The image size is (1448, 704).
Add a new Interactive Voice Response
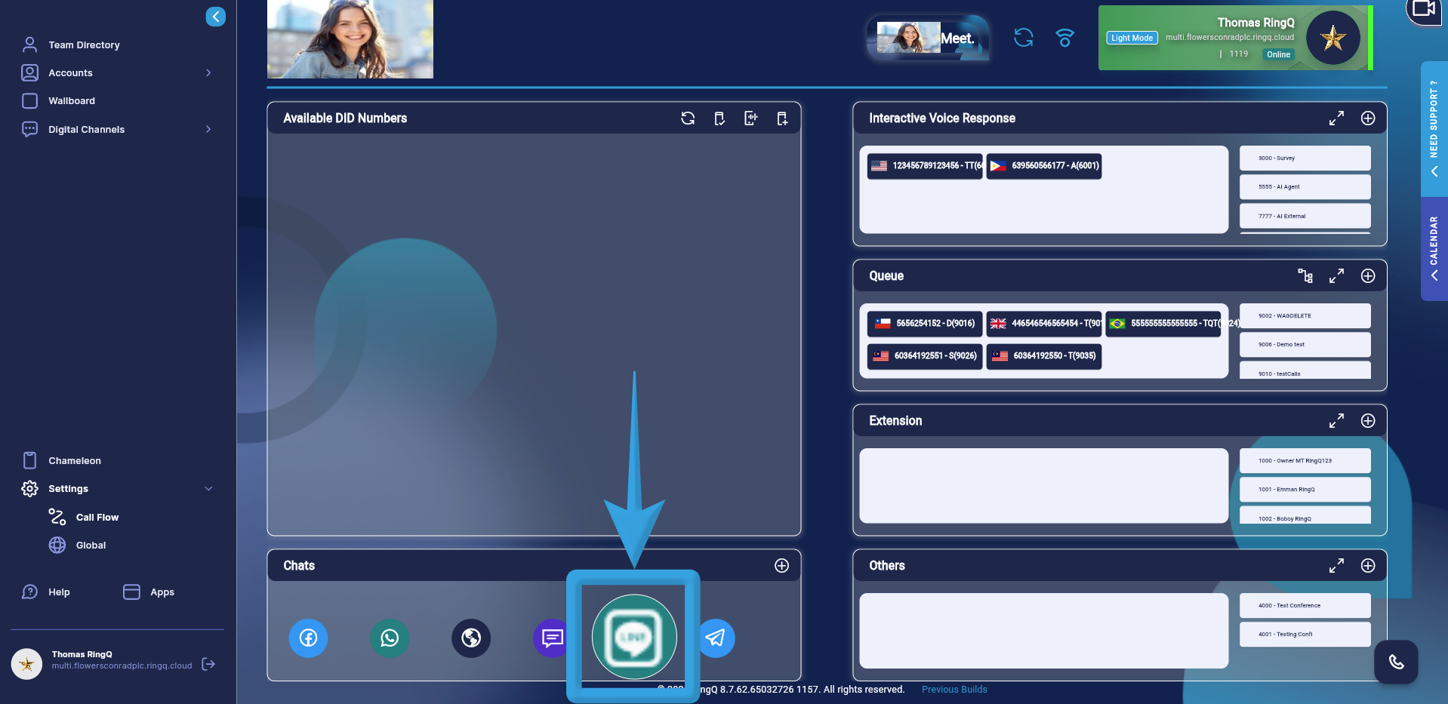point(1367,118)
